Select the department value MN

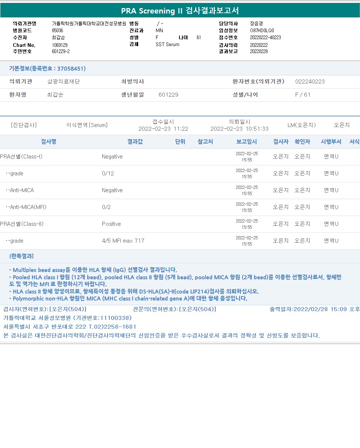pyautogui.click(x=159, y=31)
